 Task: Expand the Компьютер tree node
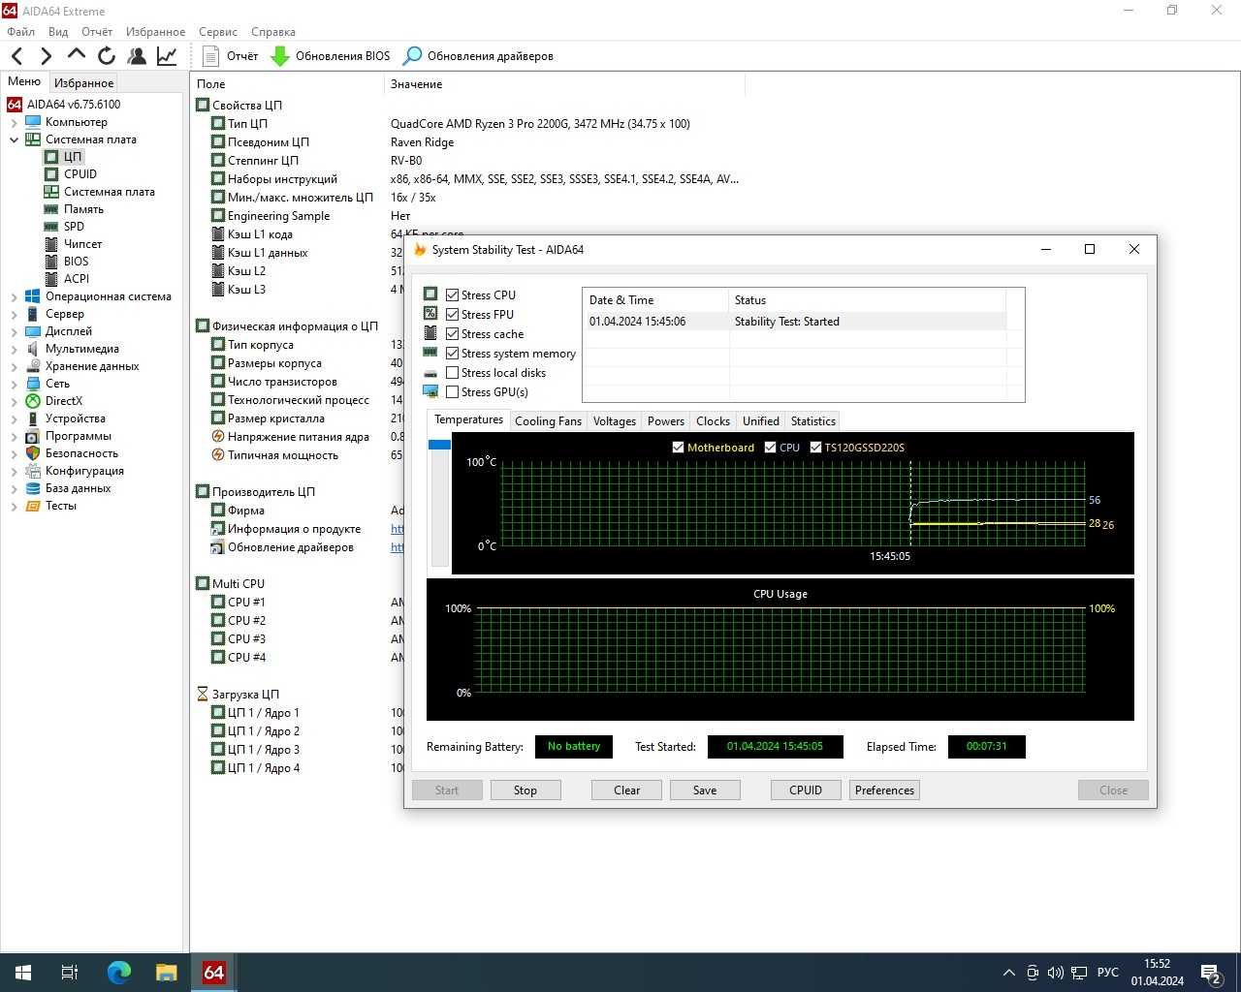pos(14,122)
